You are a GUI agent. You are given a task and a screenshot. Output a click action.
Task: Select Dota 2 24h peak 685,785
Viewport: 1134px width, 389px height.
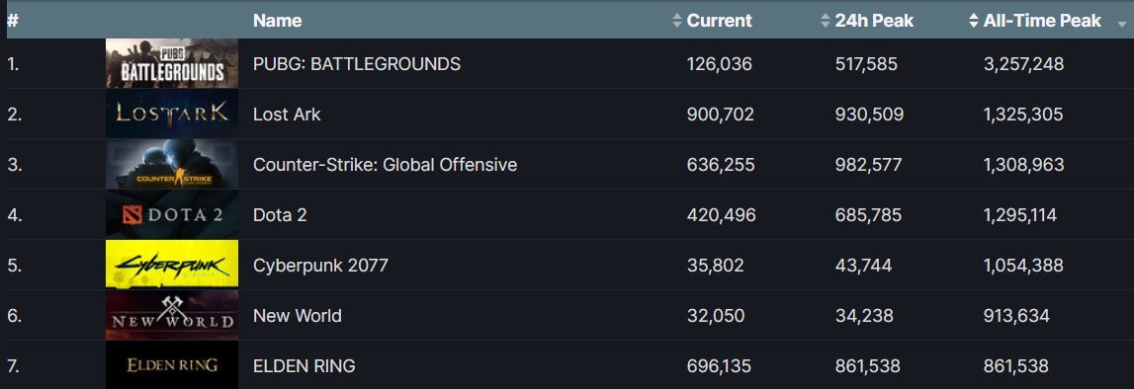click(869, 215)
